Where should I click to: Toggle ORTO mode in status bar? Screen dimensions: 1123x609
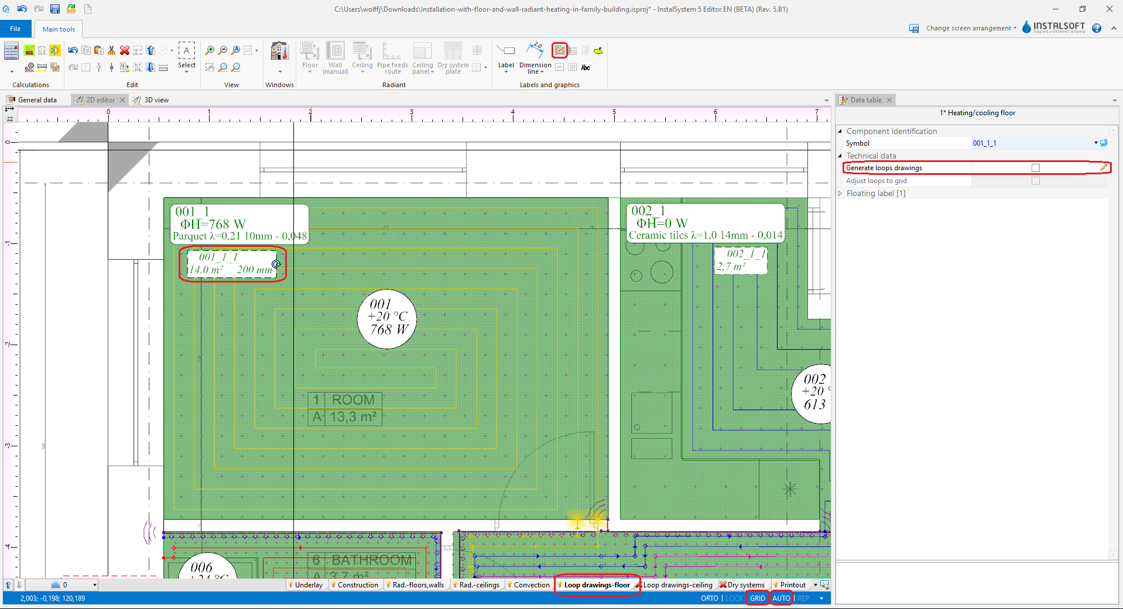tap(709, 598)
